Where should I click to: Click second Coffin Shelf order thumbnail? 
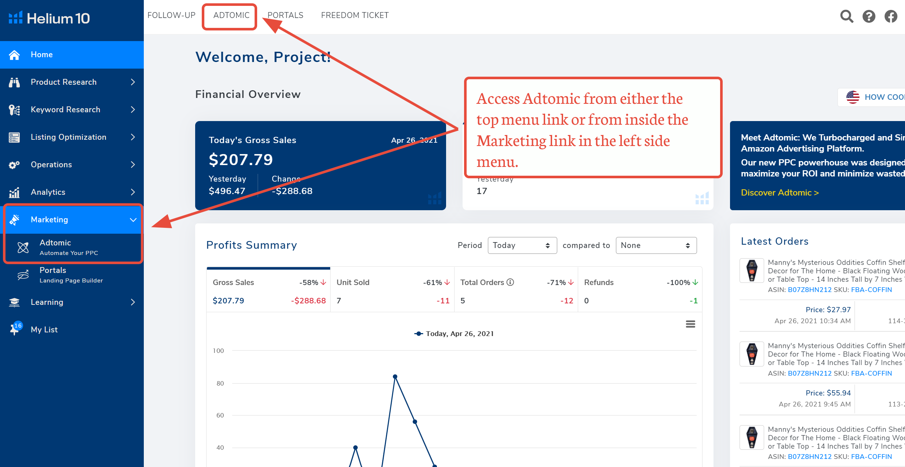click(x=752, y=354)
